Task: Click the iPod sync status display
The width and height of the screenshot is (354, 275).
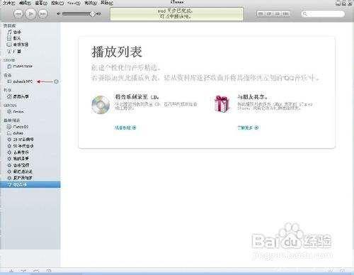Action: (x=176, y=13)
